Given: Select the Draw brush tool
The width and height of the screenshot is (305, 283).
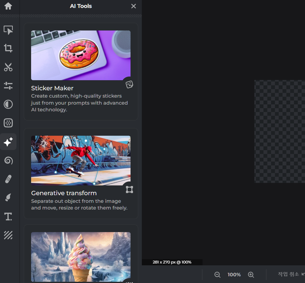Looking at the screenshot, I should (8, 198).
